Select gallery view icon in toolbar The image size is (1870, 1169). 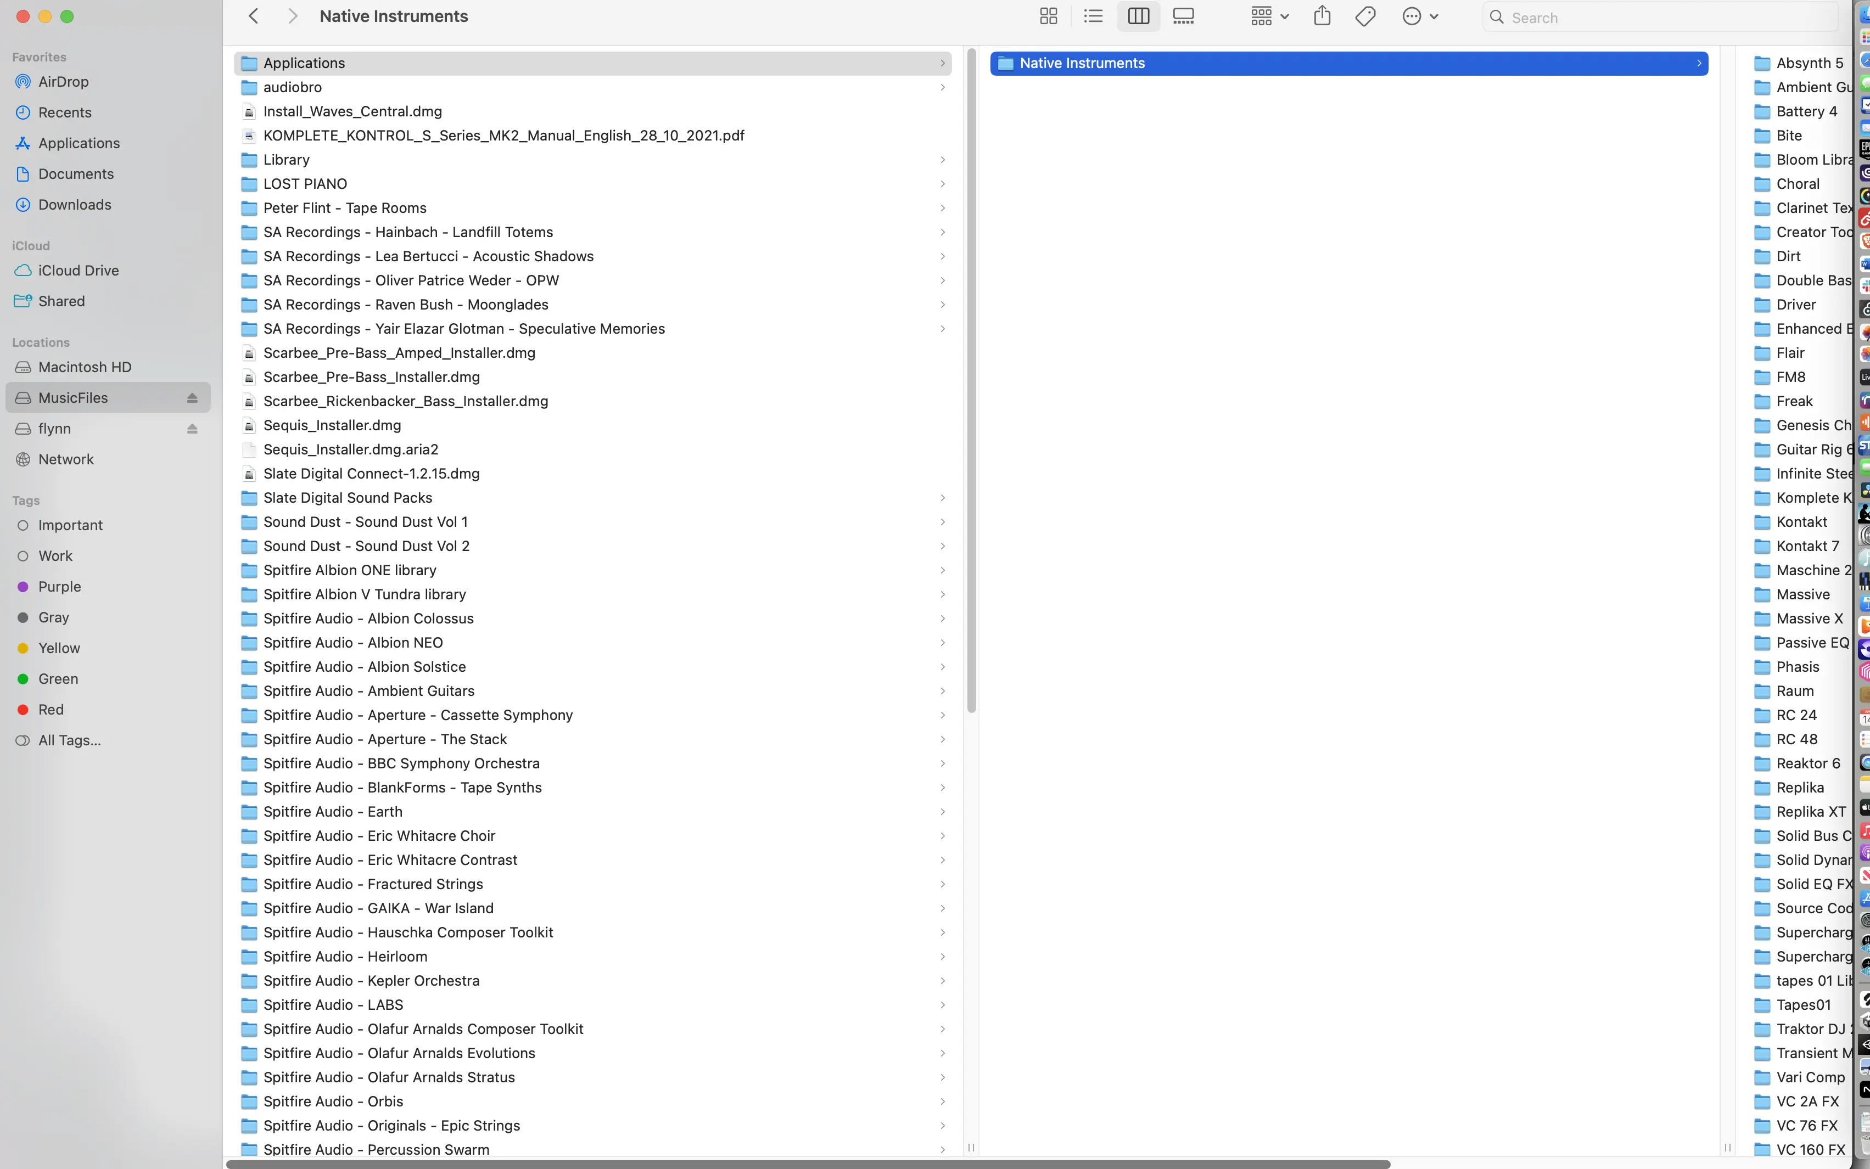coord(1183,16)
